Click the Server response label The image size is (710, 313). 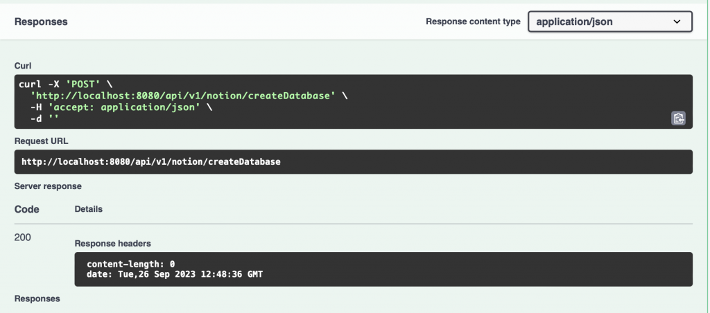(x=48, y=186)
